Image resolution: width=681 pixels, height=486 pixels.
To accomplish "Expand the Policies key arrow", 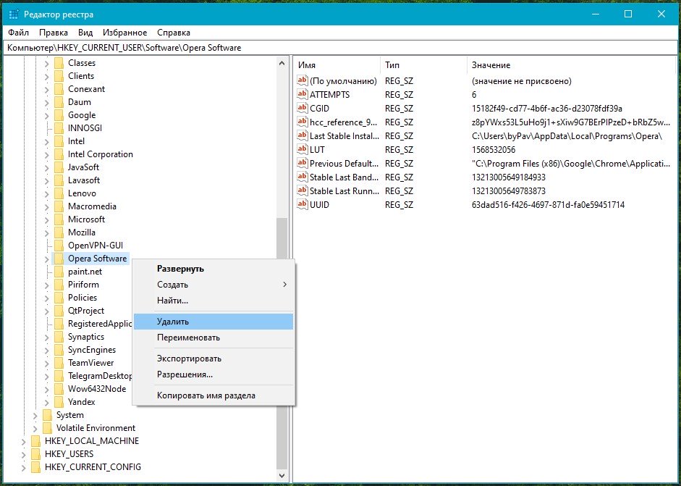I will pos(47,298).
